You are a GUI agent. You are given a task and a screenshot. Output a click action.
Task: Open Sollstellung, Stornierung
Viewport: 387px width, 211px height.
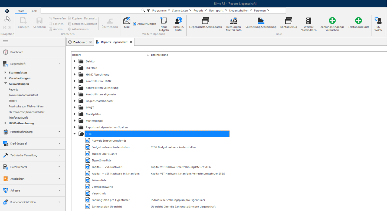point(261,23)
